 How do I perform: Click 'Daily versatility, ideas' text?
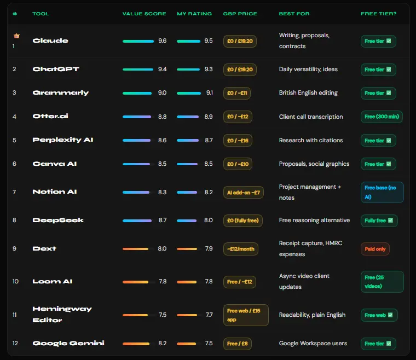click(x=308, y=69)
